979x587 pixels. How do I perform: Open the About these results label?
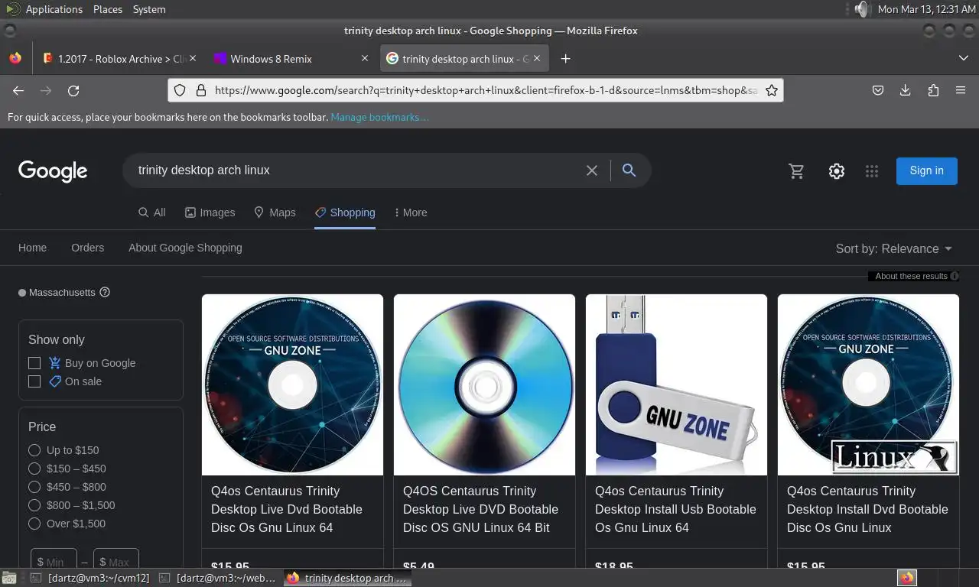click(911, 276)
